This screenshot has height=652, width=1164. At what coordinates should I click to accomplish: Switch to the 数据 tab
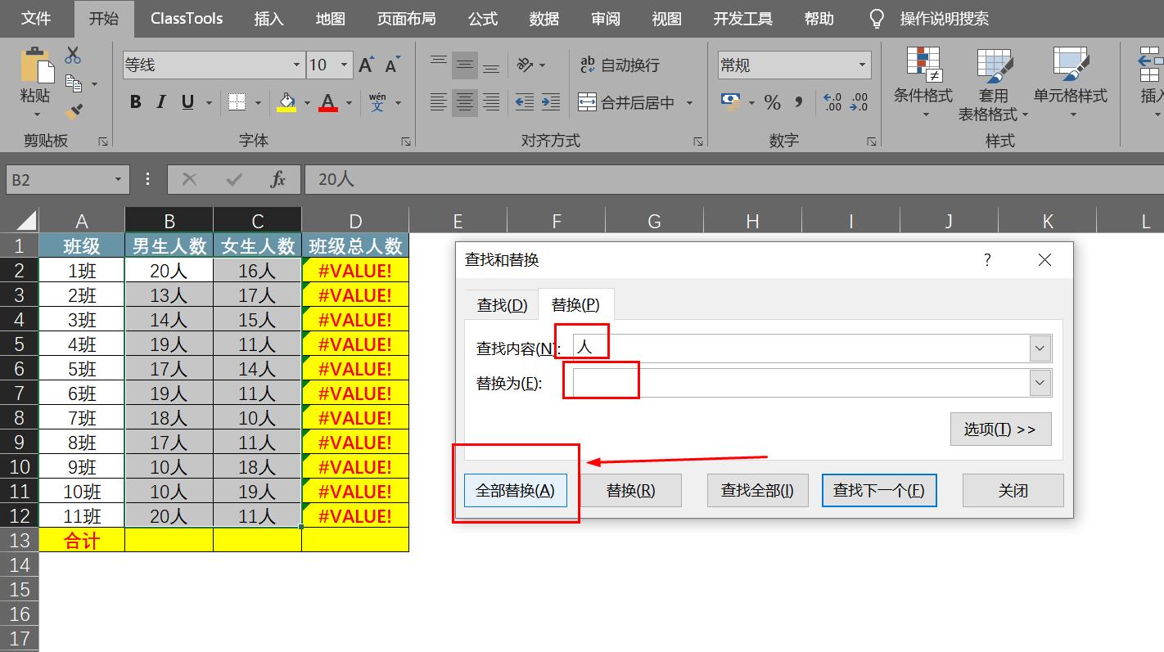click(544, 18)
